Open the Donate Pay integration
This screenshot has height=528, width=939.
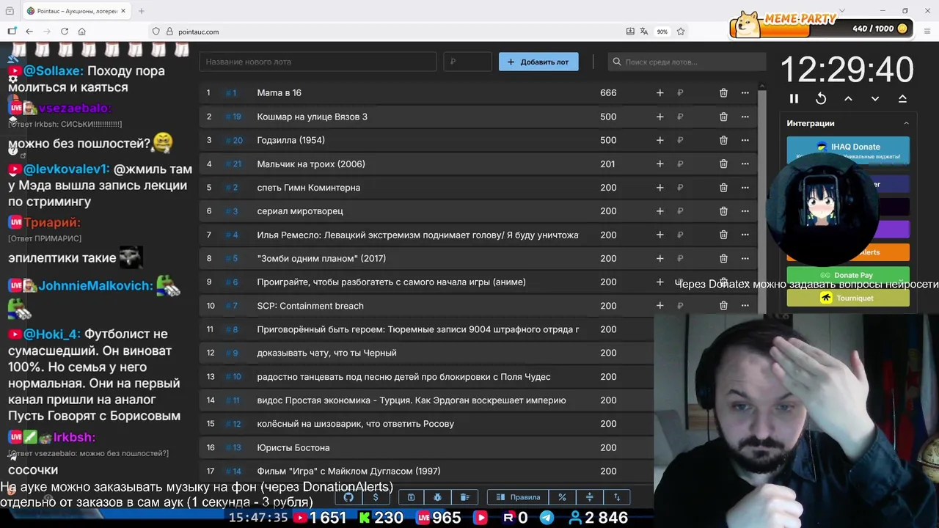[x=848, y=275]
